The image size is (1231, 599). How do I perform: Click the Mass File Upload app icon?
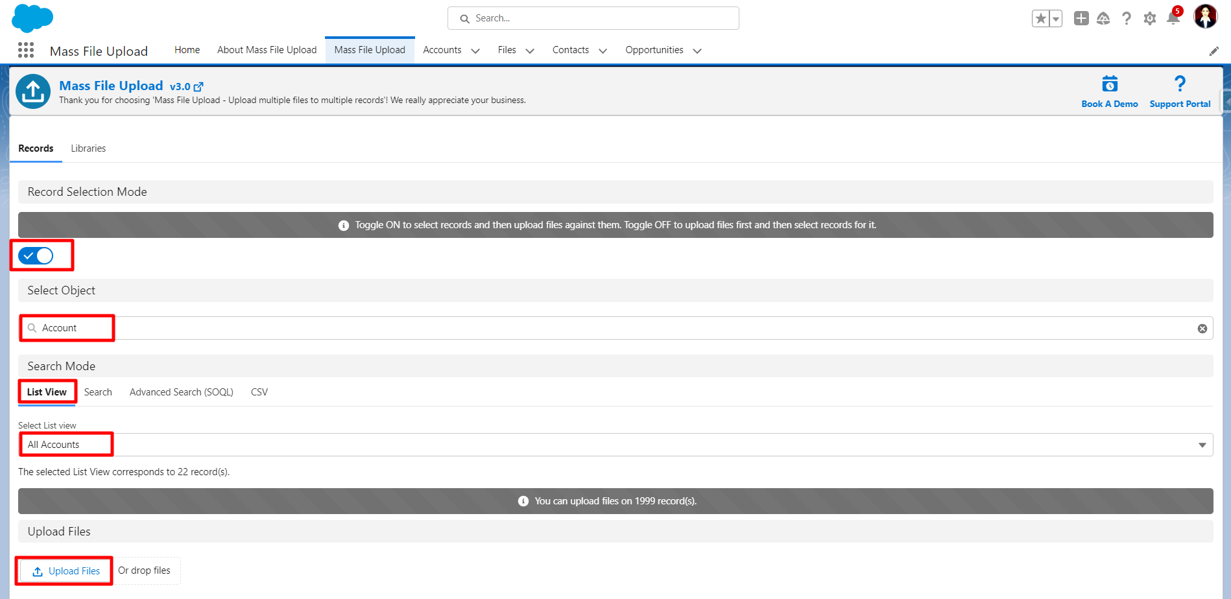tap(33, 91)
